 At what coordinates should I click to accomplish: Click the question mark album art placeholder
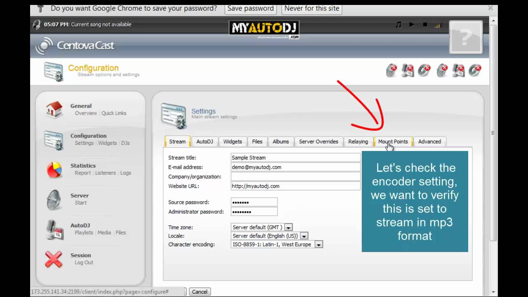(465, 38)
